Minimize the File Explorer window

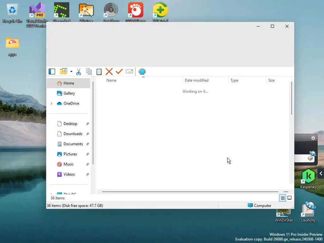[x=258, y=26]
